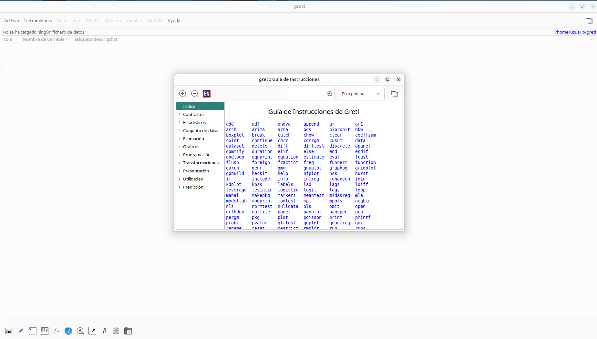The height and width of the screenshot is (339, 597).
Task: Maximize the Guía de Instrucciones window
Action: click(x=388, y=79)
